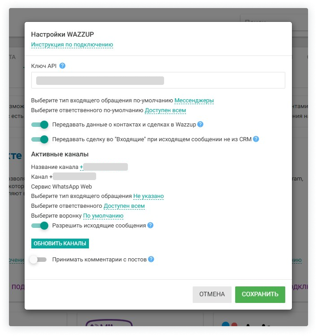
Task: Open Инструкция по подключению link
Action: pyautogui.click(x=72, y=45)
